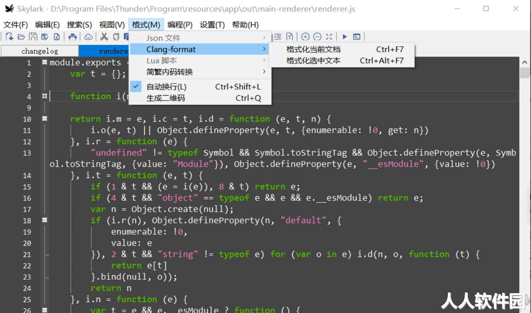Click the cloud toolbar icon

click(88, 36)
